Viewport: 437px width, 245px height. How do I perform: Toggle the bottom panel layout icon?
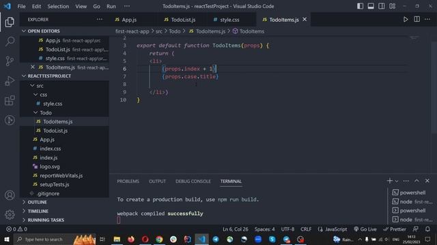click(x=371, y=6)
